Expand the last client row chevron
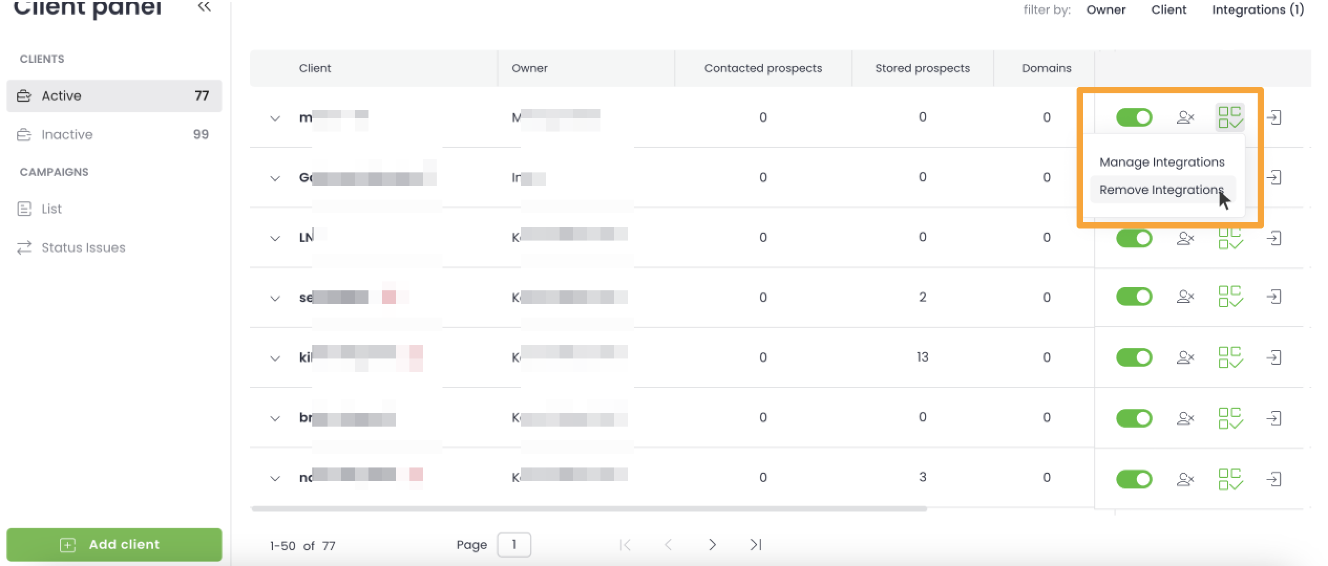1328x566 pixels. click(x=275, y=478)
